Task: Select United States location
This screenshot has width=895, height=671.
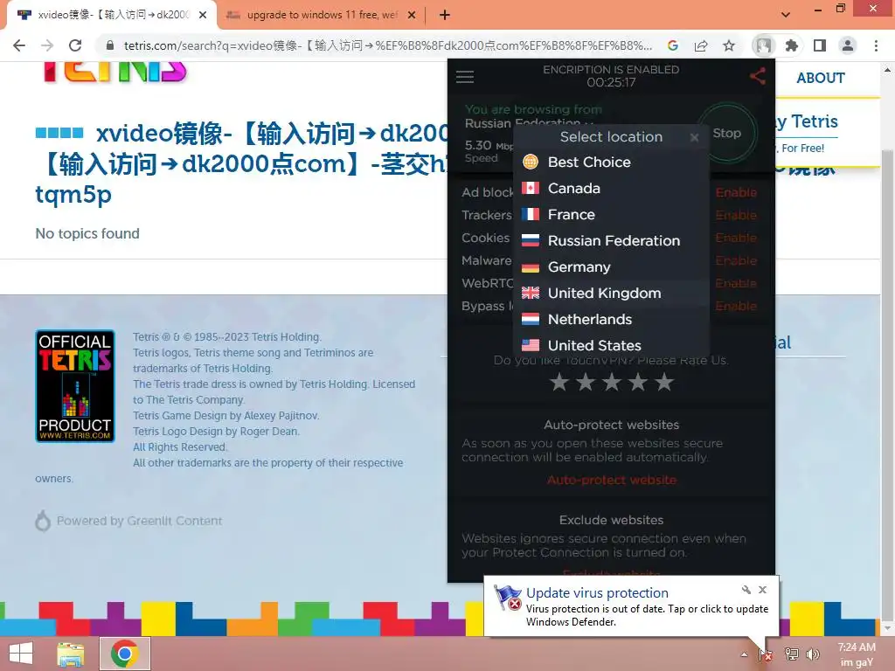Action: tap(611, 346)
